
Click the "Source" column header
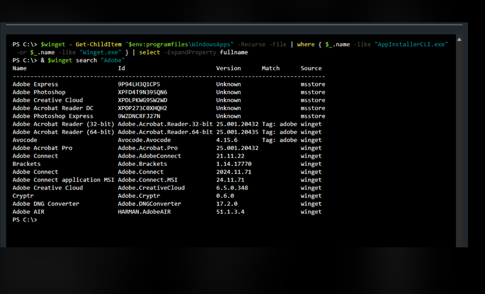311,68
